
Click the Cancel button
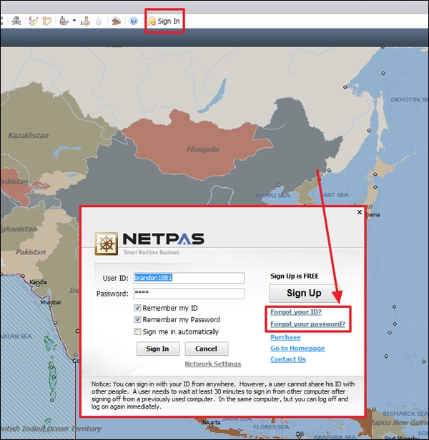pyautogui.click(x=207, y=349)
